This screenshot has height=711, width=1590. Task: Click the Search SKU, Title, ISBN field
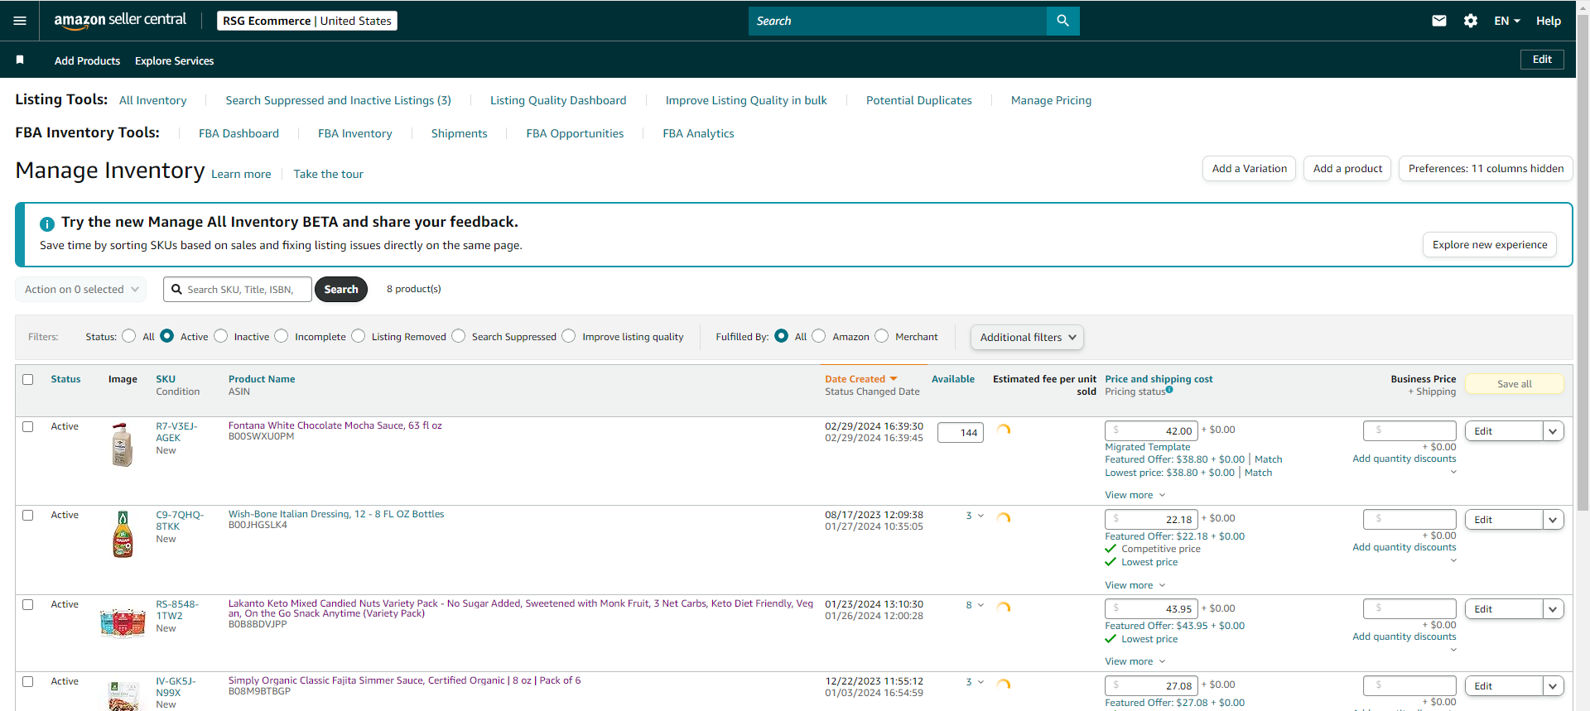[x=238, y=289]
